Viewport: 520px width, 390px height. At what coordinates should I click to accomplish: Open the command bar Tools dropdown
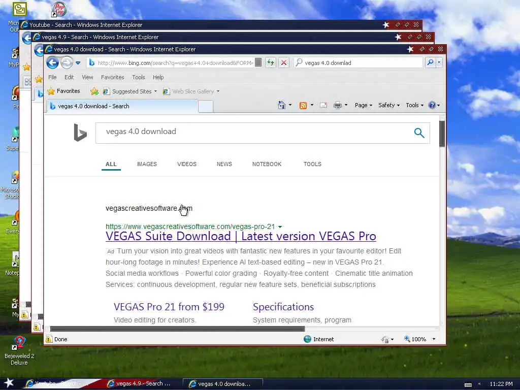pos(414,105)
